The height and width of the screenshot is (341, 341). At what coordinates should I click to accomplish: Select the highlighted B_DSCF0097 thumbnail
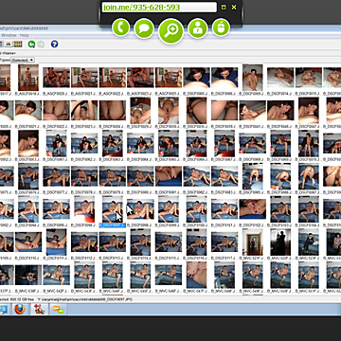[113, 211]
